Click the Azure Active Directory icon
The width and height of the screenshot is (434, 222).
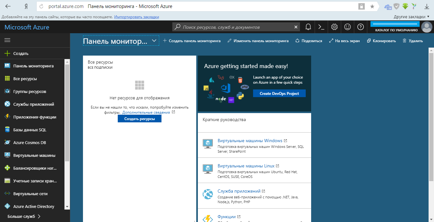7,206
